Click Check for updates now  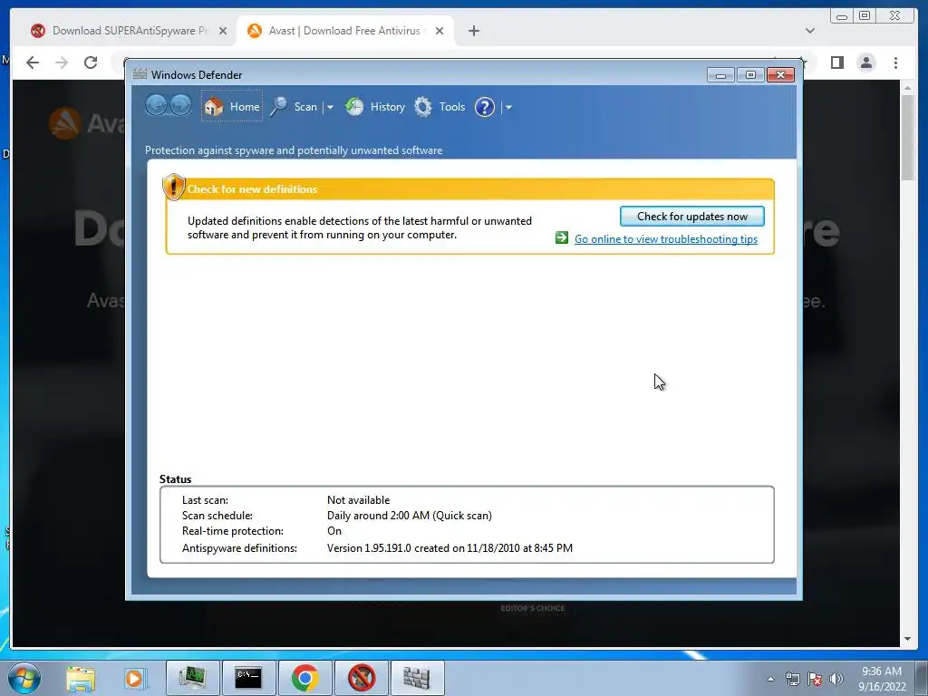click(x=691, y=216)
